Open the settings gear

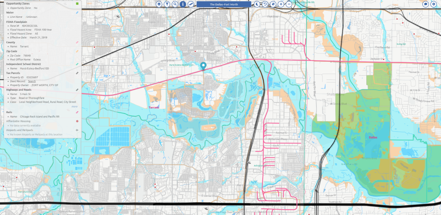[x=434, y=4]
